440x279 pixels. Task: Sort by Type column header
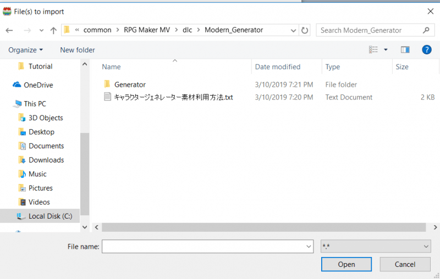coord(333,67)
